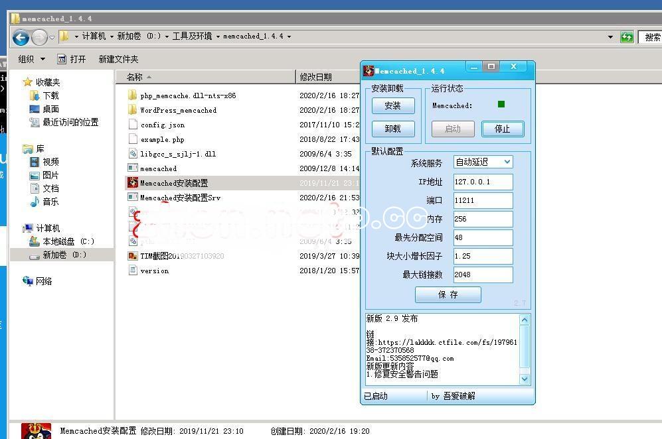Viewport: 662px width, 439px height.
Task: Select the WordPress_memcached folder icon
Action: (133, 110)
